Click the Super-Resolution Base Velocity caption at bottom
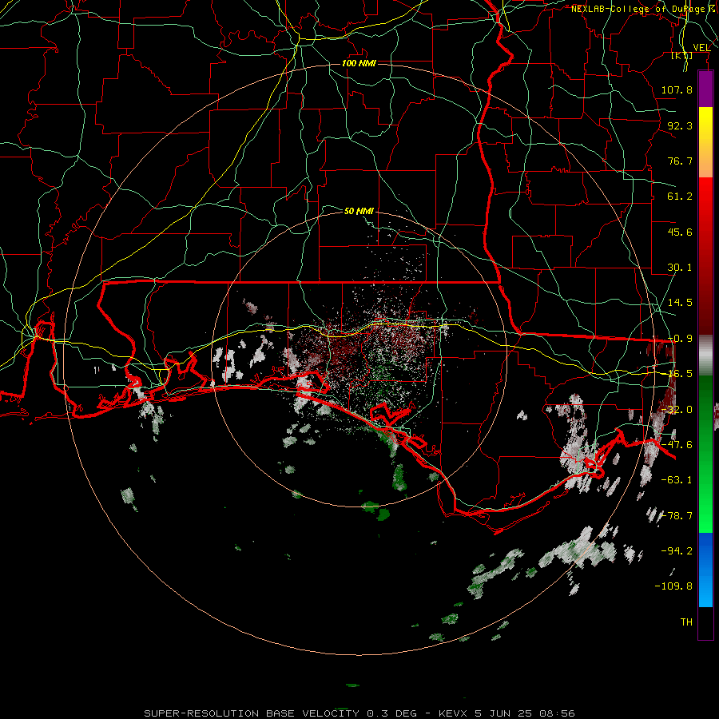Viewport: 719px width, 719px height. tap(359, 713)
